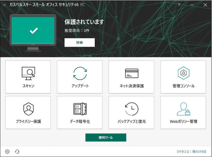Open ネット決済保護 payment protection tile
Image resolution: width=212 pixels, height=157 pixels.
[131, 77]
